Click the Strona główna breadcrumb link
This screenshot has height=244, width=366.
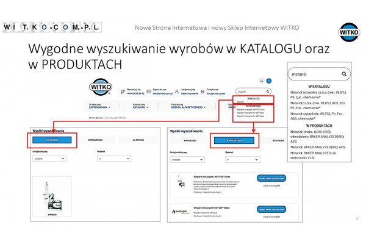[x=96, y=118]
